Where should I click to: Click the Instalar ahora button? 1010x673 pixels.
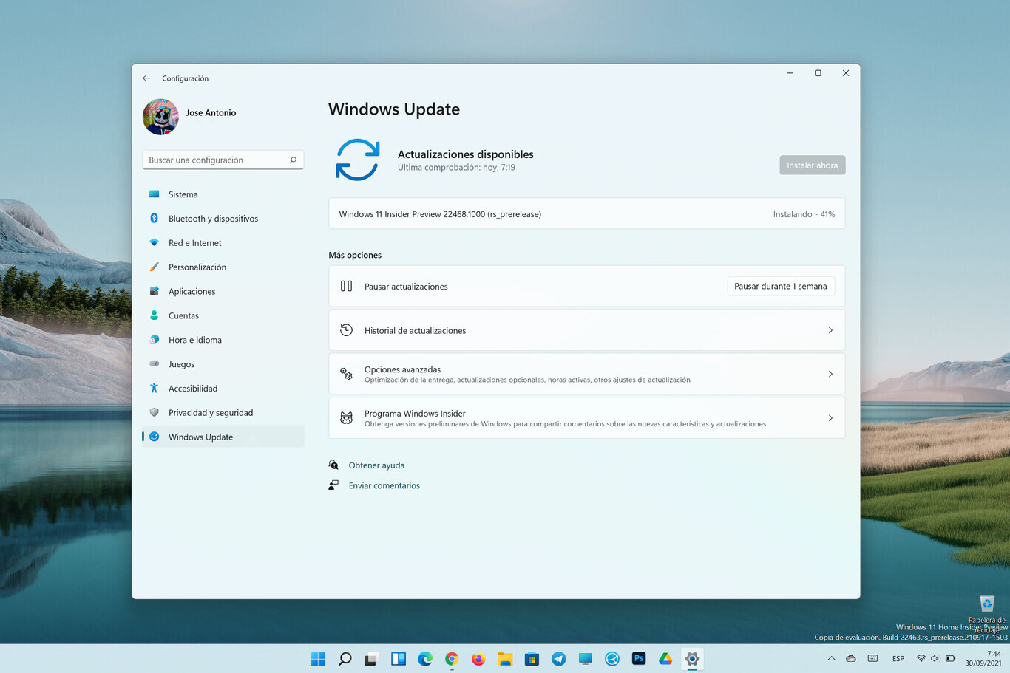(812, 165)
